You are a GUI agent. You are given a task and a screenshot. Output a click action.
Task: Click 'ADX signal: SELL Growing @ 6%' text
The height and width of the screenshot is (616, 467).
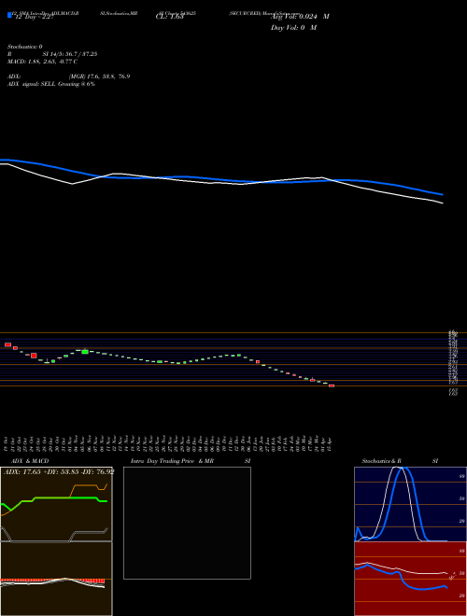[x=51, y=84]
